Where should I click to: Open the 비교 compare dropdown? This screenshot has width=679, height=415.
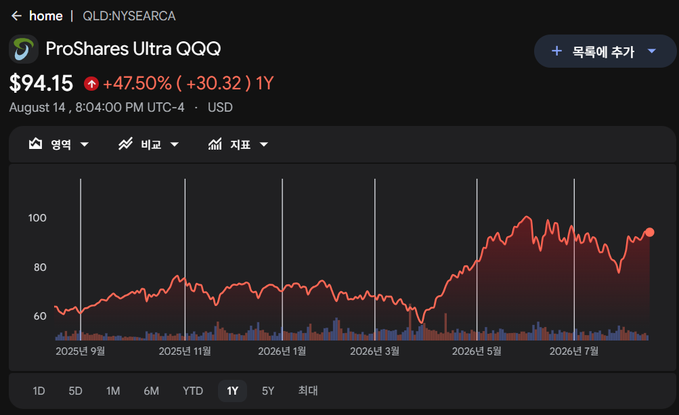click(x=149, y=144)
